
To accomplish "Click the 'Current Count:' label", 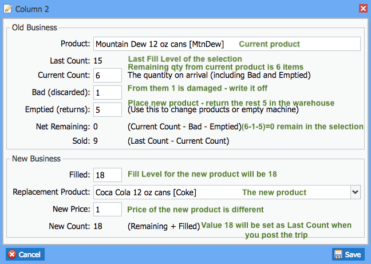I will [x=64, y=75].
